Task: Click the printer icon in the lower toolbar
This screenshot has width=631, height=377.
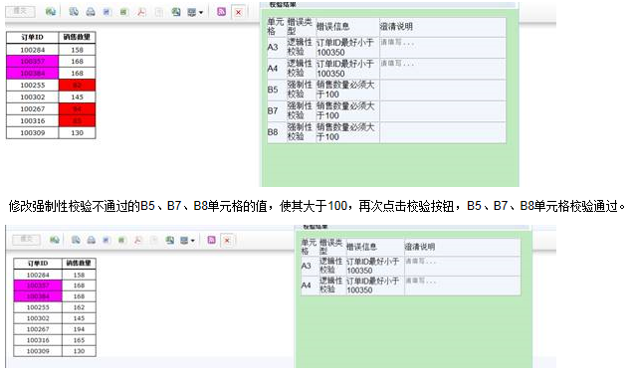Action: 92,240
